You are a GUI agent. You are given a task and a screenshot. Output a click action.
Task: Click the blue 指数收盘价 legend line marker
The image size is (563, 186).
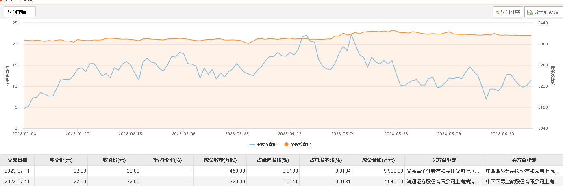click(x=252, y=144)
